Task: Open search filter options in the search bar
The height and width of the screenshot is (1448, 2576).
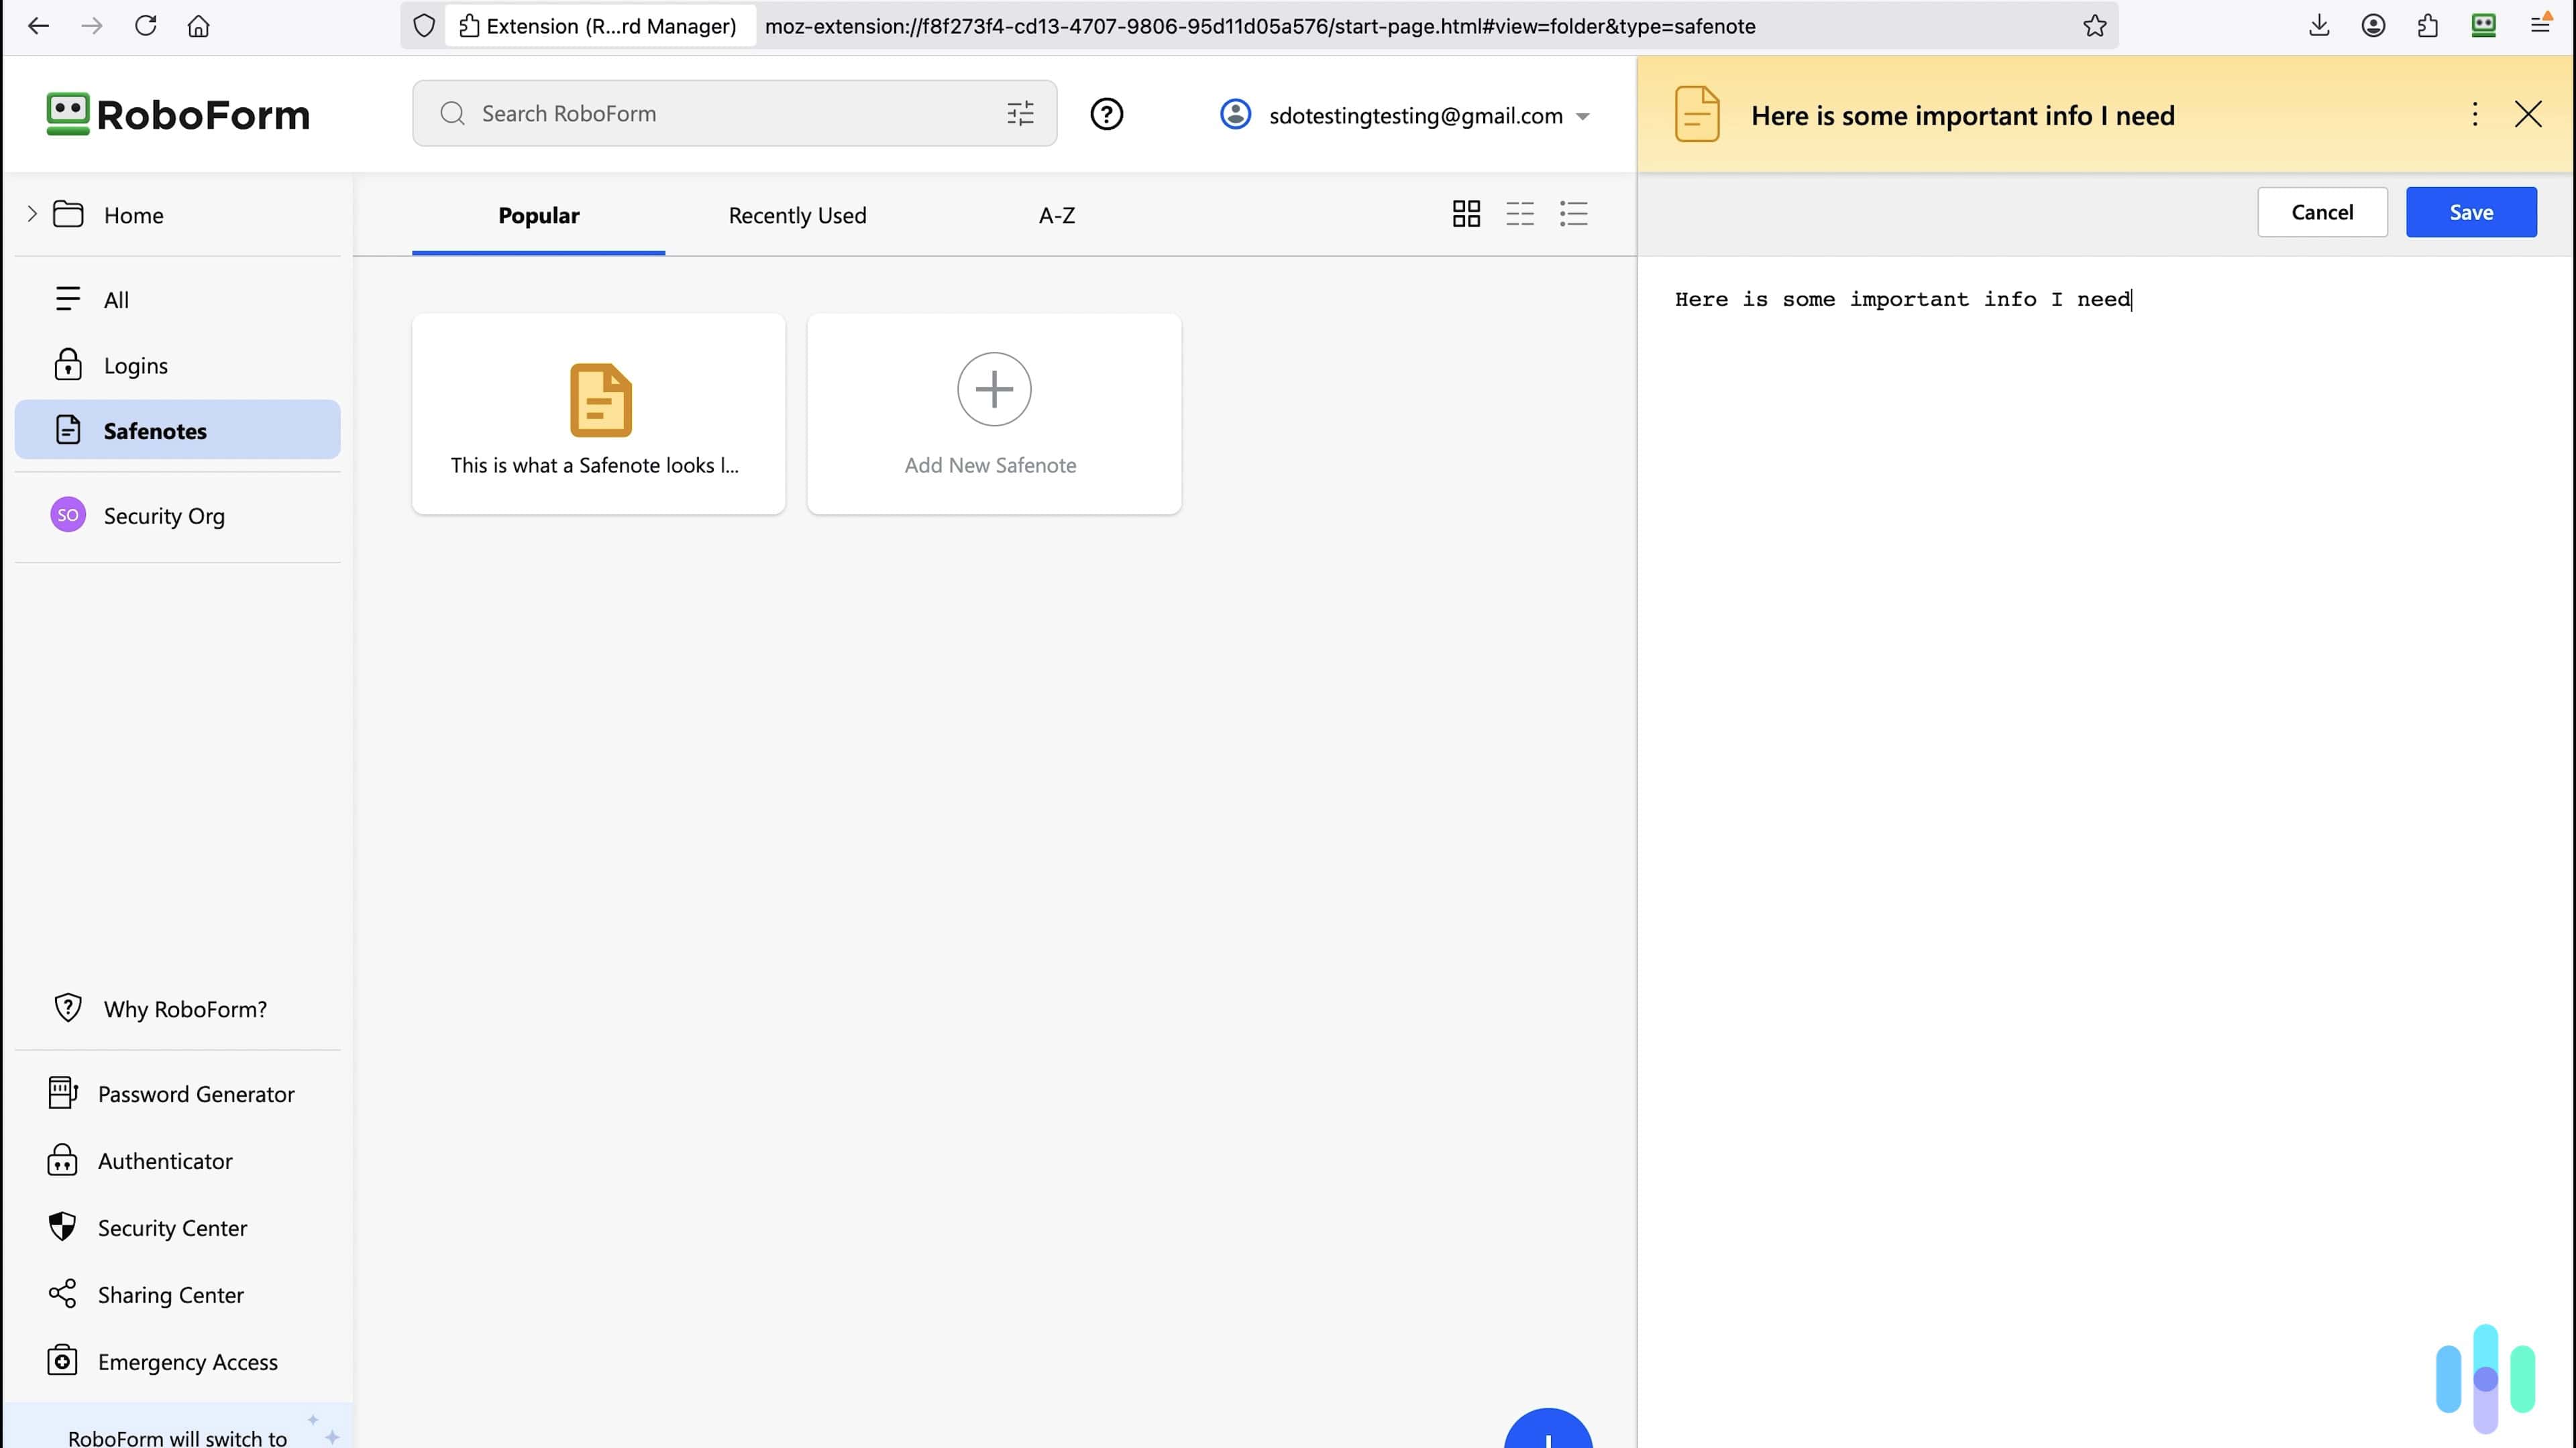Action: pos(1019,113)
